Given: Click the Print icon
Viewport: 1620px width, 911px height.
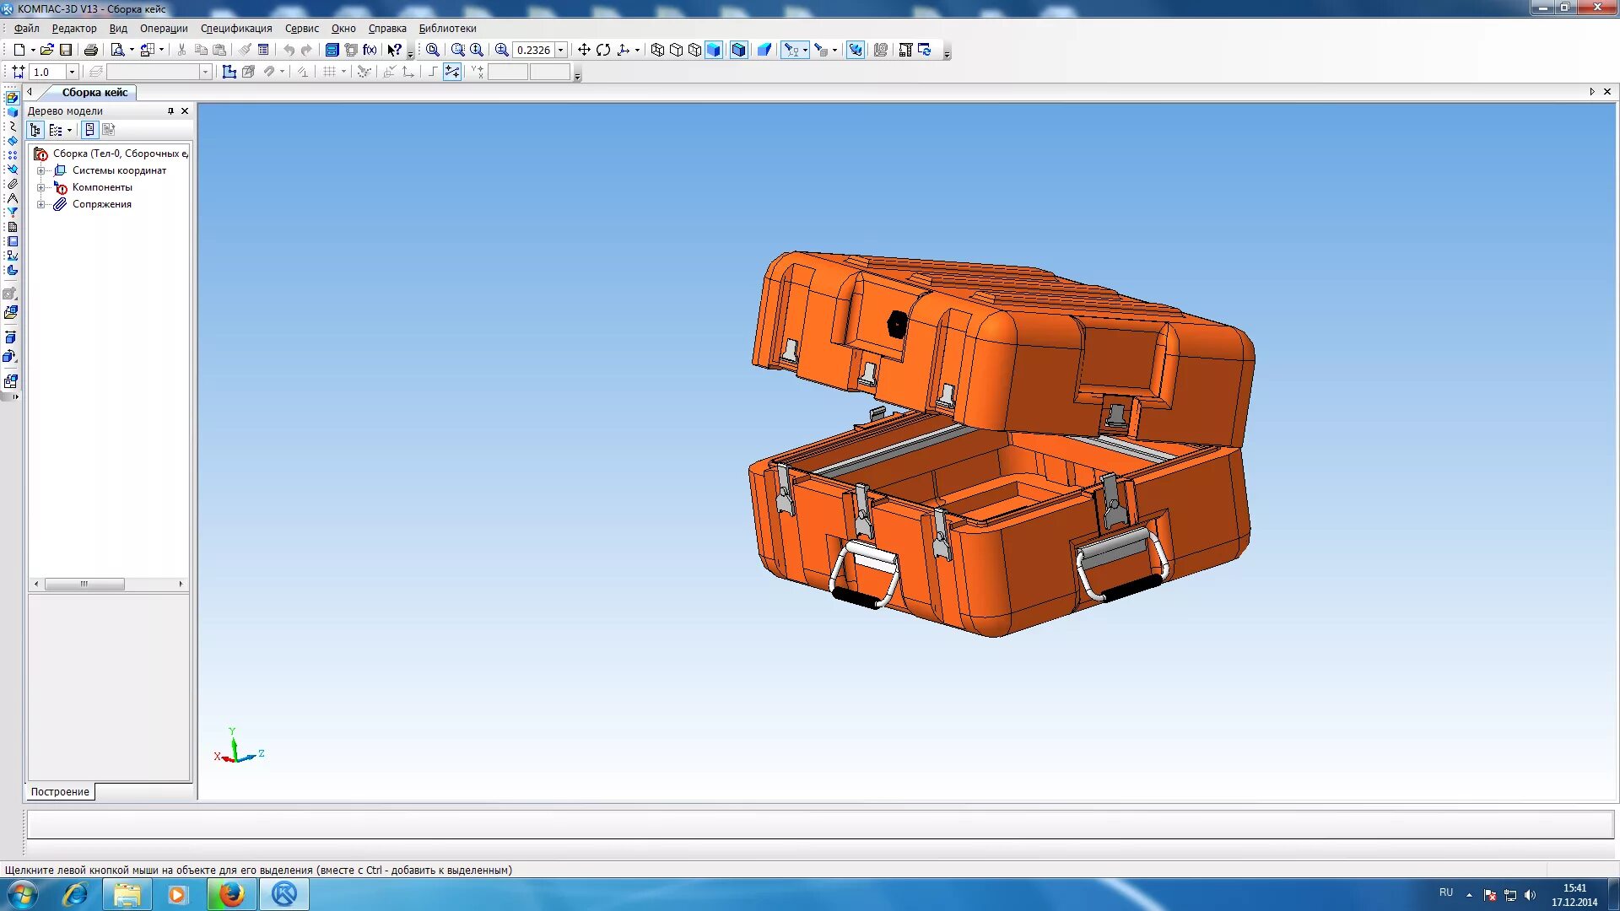Looking at the screenshot, I should [x=91, y=50].
